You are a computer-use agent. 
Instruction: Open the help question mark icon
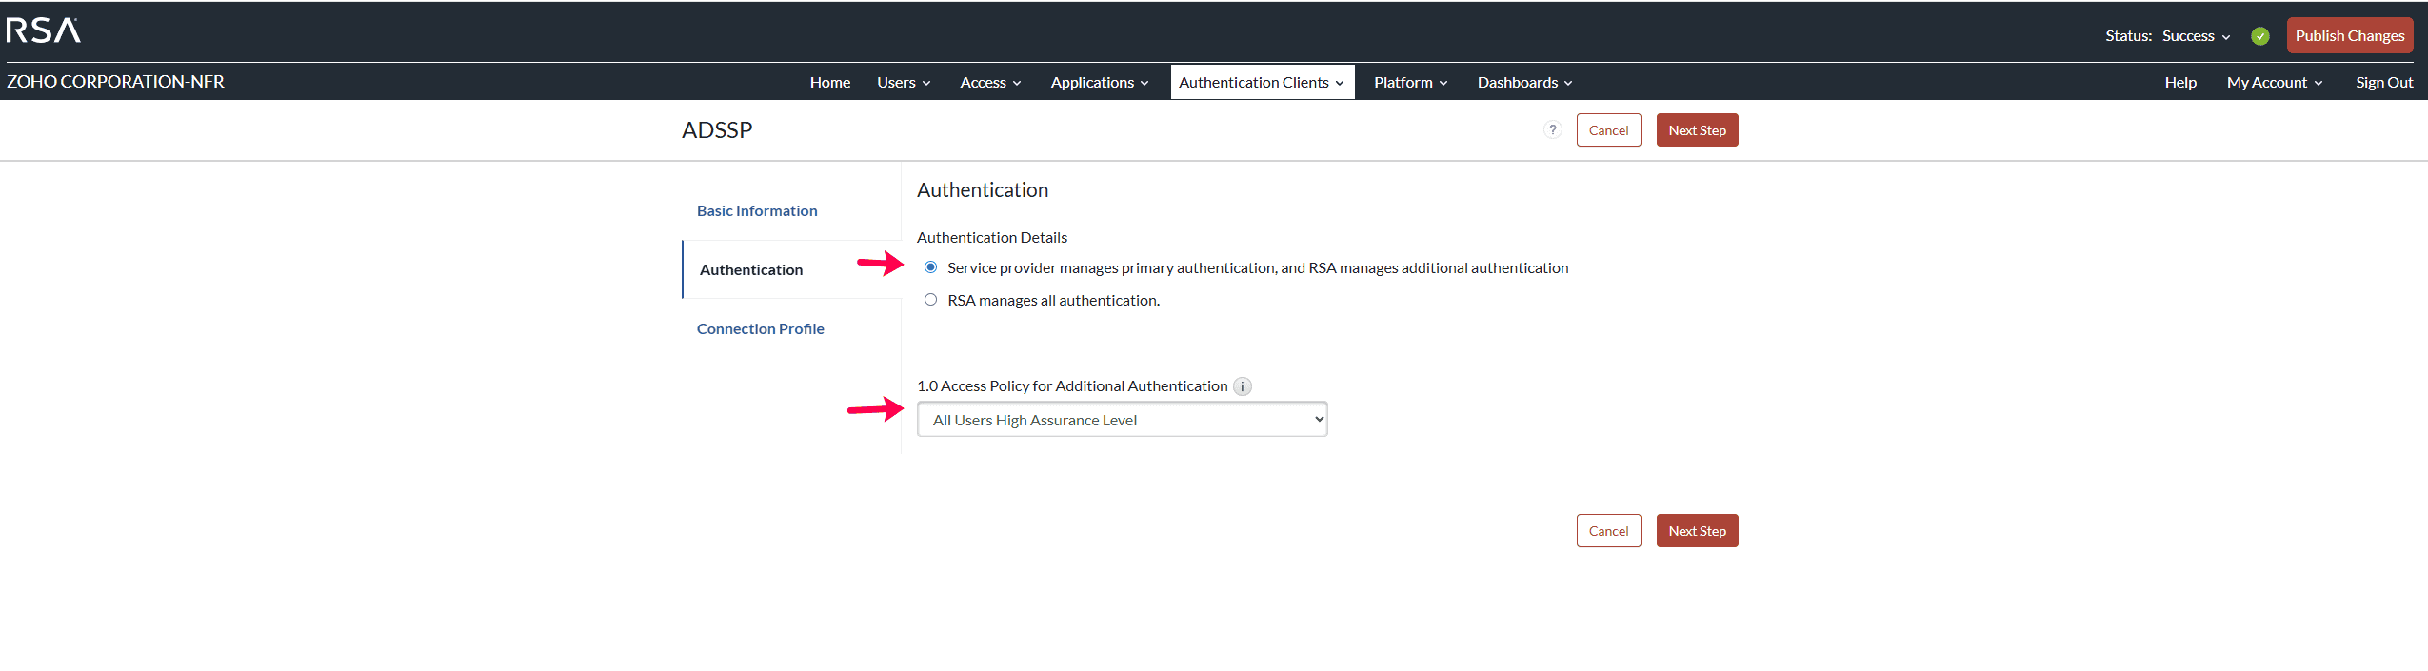(x=1552, y=130)
